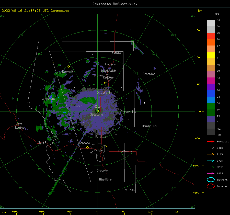This screenshot has width=230, height=215.
Task: Click the Stettler label
Action: coord(149,74)
